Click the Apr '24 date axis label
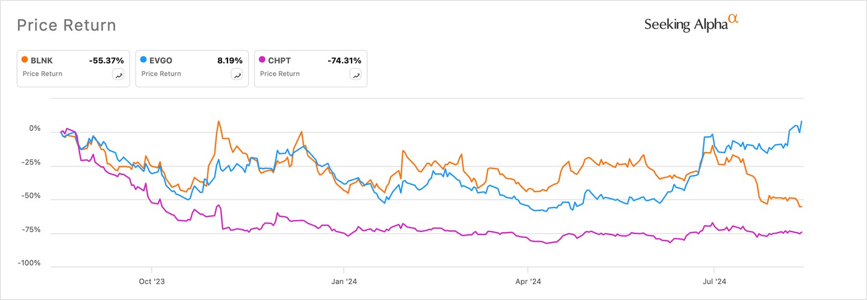 tap(527, 280)
